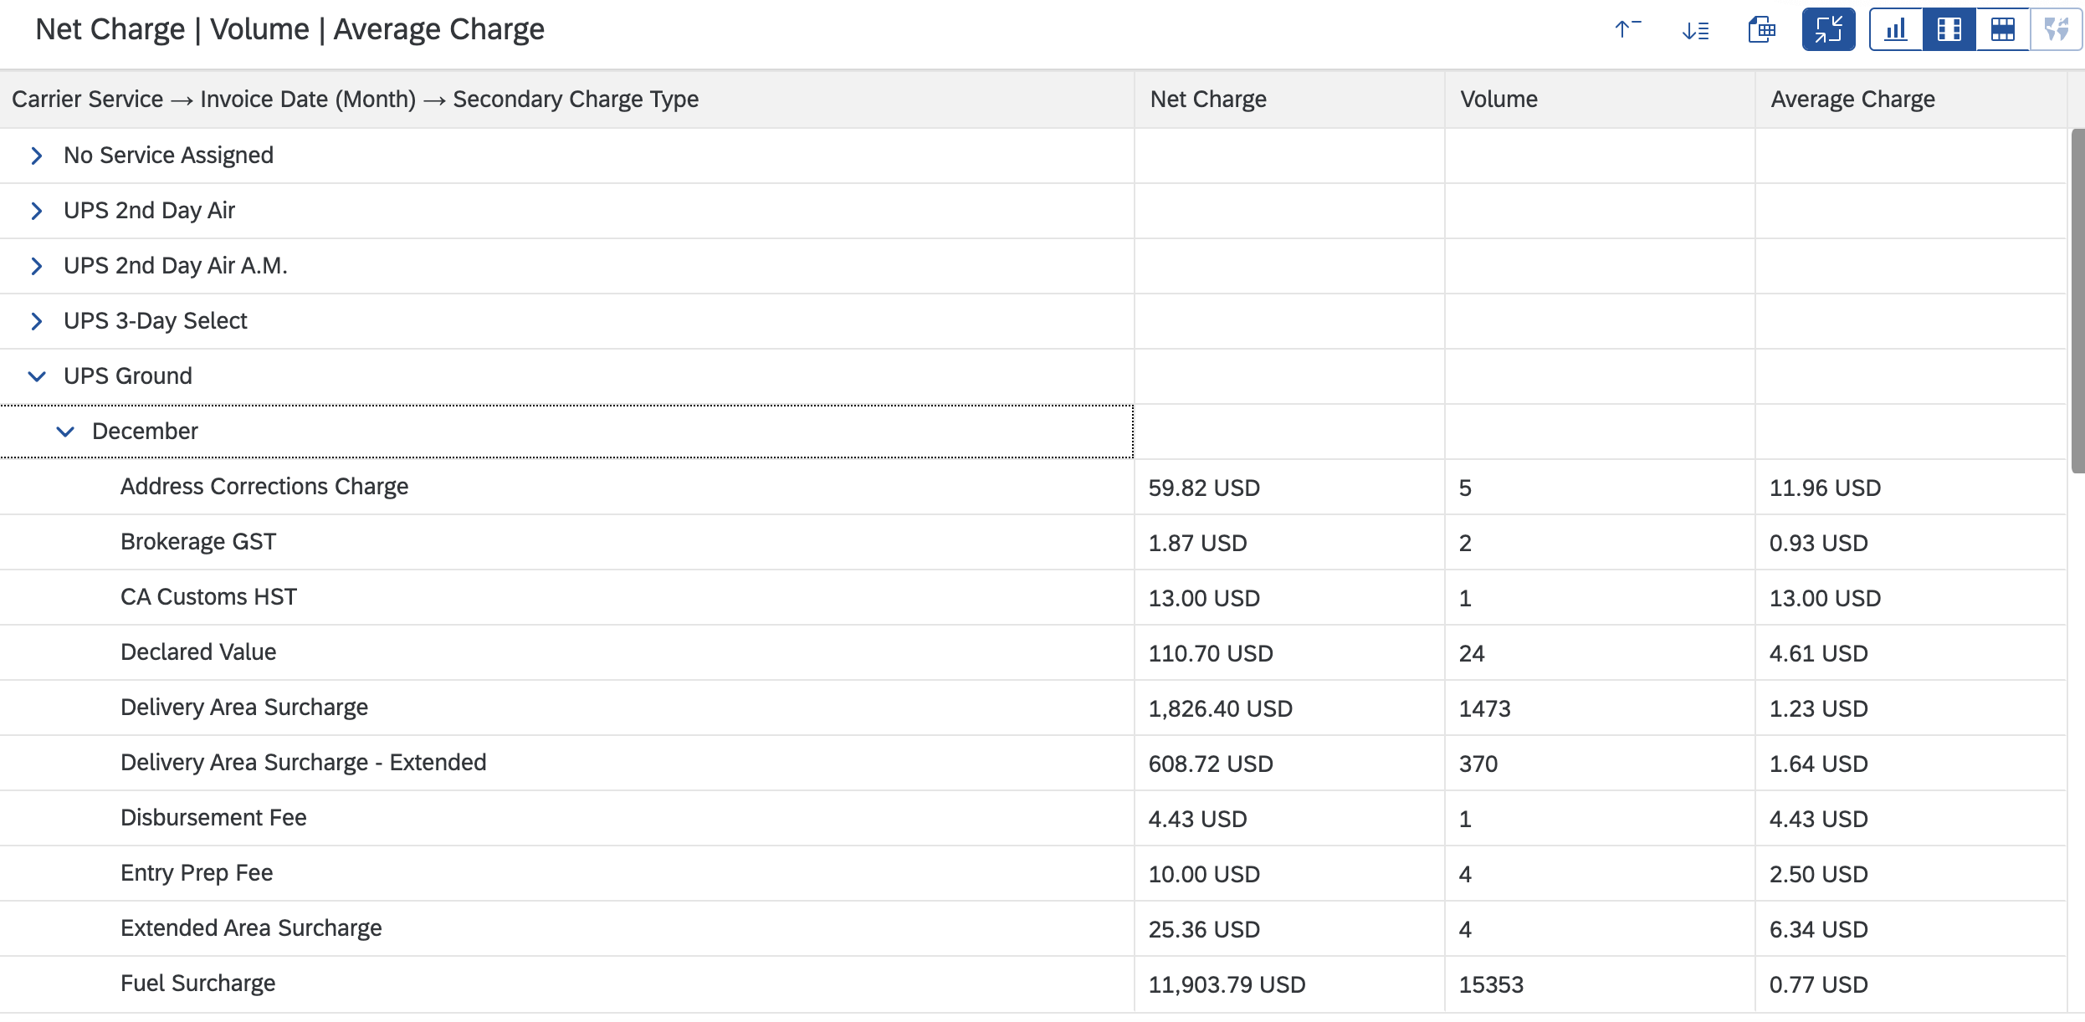2085x1022 pixels.
Task: Select the 'Delivery Area Surcharge' row label
Action: tap(244, 708)
